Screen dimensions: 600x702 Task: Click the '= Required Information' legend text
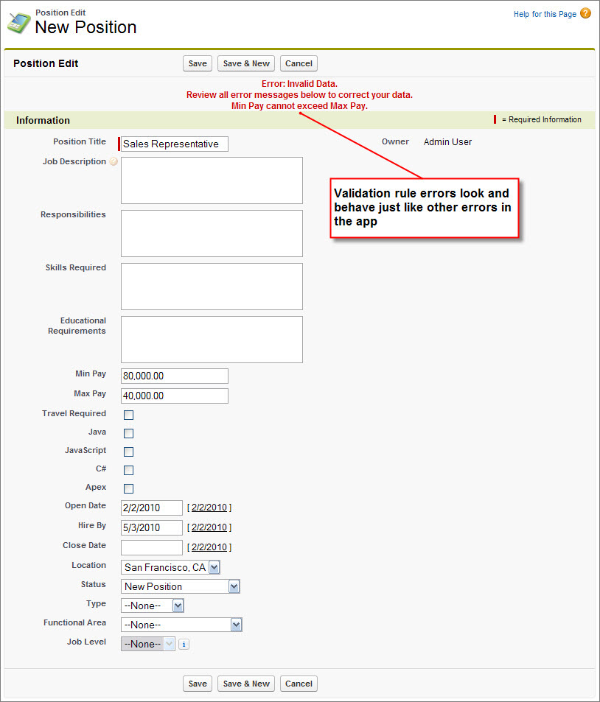[541, 119]
